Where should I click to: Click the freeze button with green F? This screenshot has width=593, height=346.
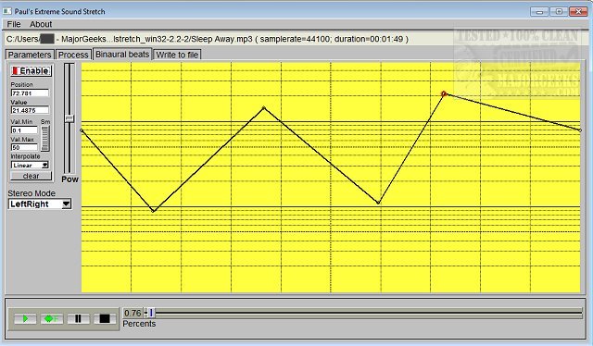52,319
